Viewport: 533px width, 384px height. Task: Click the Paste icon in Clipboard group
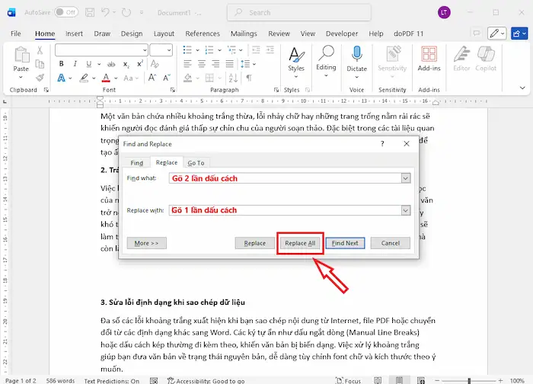click(x=21, y=56)
